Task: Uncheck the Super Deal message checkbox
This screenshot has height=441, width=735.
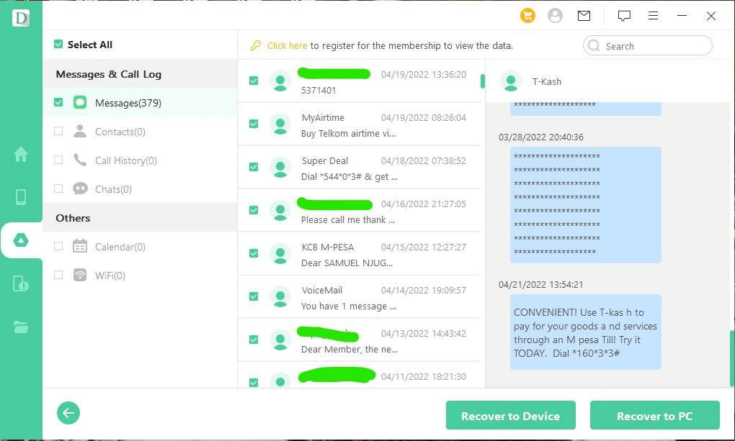Action: tap(254, 167)
